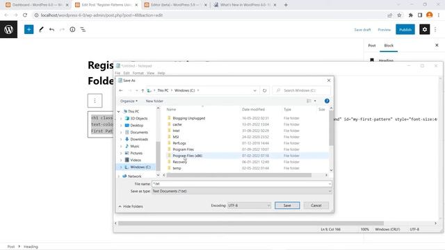Select the Blogging Unplugged folder
This screenshot has height=250, width=445.
[188, 118]
